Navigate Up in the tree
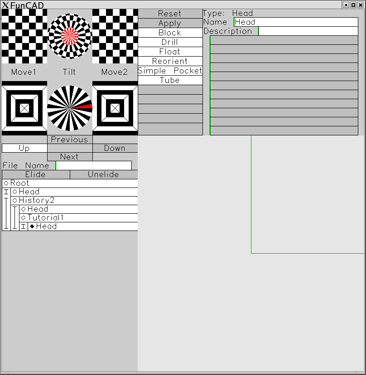366x375 pixels. pos(24,148)
